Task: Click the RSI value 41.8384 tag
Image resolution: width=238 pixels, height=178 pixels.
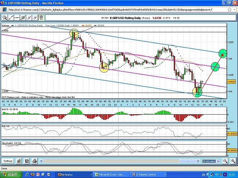Action: point(232,134)
